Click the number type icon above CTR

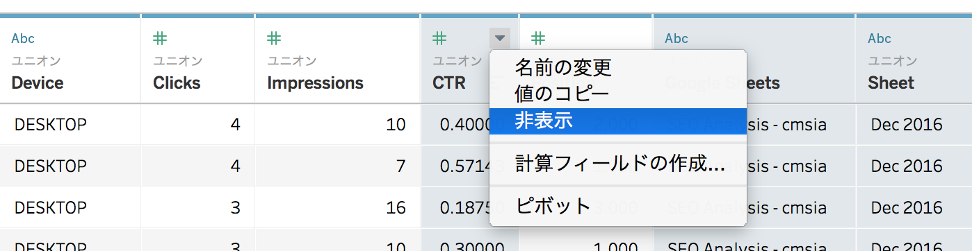439,38
